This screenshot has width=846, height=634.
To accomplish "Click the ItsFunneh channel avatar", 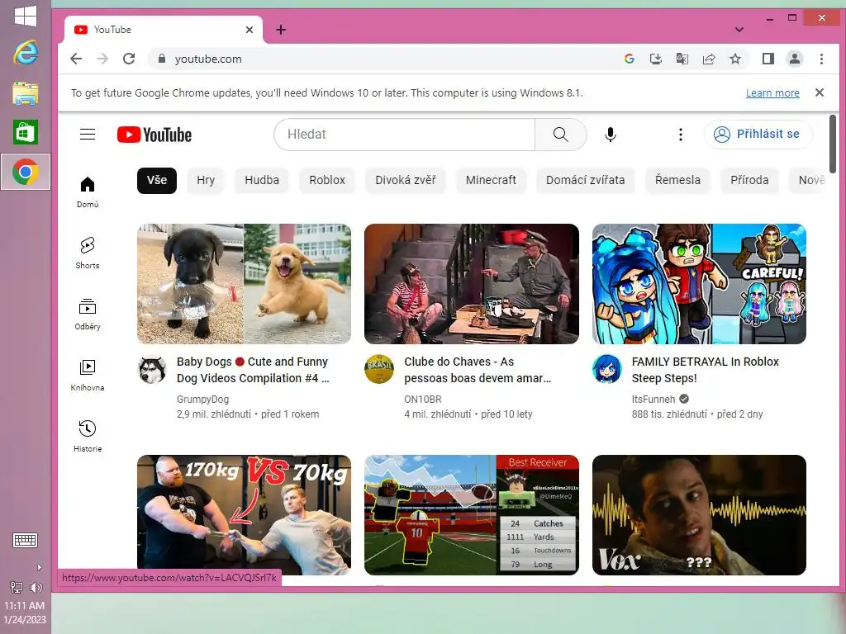I will click(x=607, y=369).
